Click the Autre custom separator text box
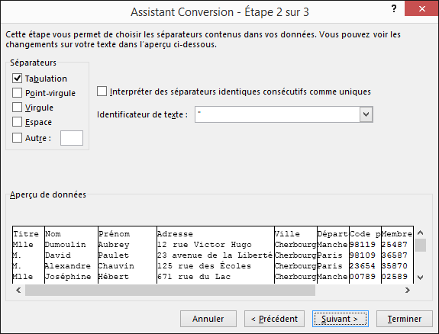Viewport: 439px width, 334px height. pos(72,138)
